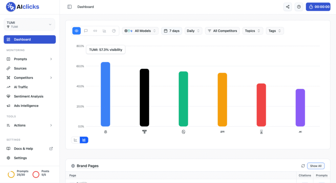Open Competitors in the sidebar
The height and width of the screenshot is (183, 336).
point(24,78)
